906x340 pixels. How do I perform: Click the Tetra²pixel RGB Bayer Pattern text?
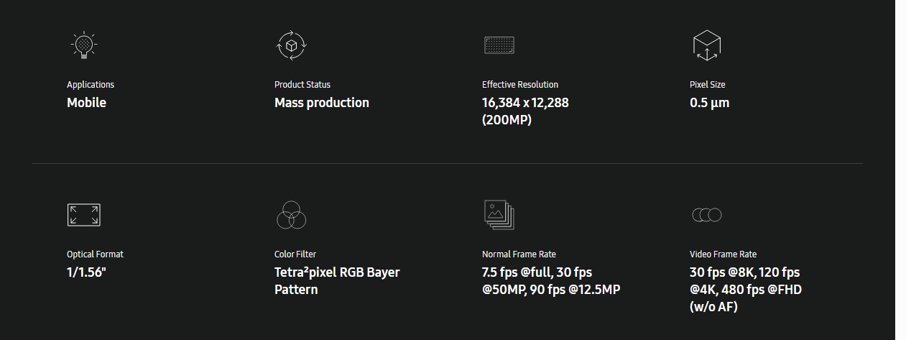coord(337,281)
